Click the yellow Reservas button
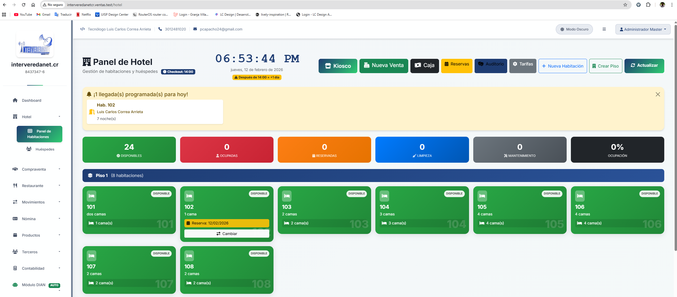Viewport: 677px width, 297px height. [456, 66]
